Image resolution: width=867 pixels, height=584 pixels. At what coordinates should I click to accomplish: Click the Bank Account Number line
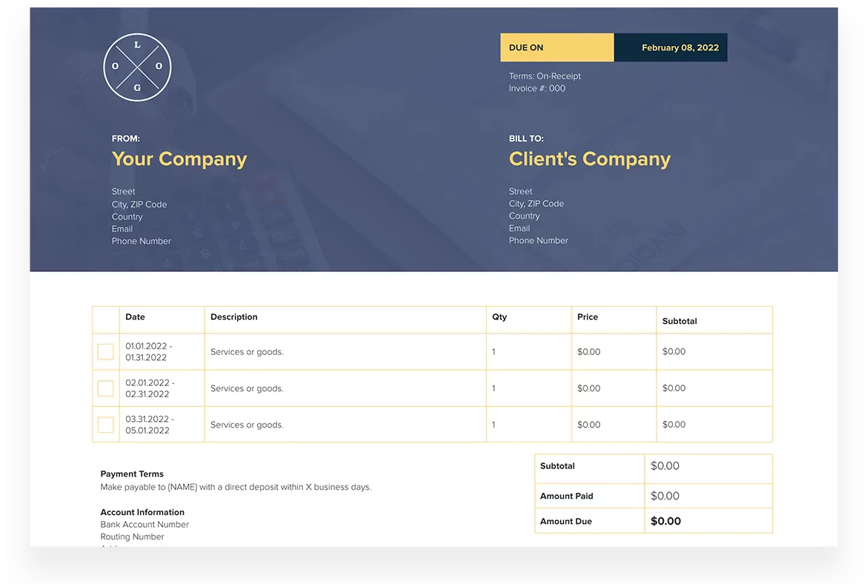[x=144, y=524]
